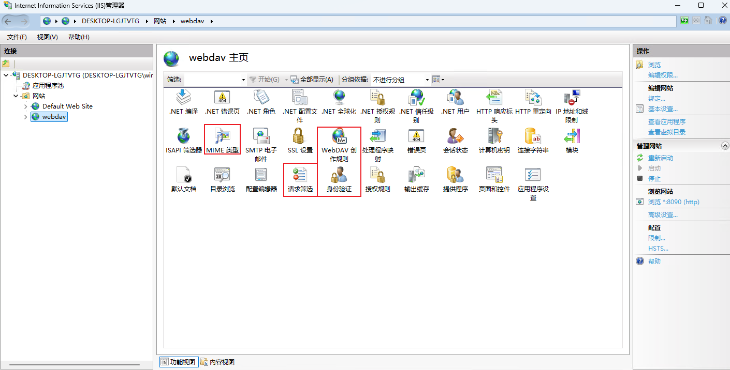Expand the Default Web Site node
This screenshot has height=370, width=730.
coord(26,106)
